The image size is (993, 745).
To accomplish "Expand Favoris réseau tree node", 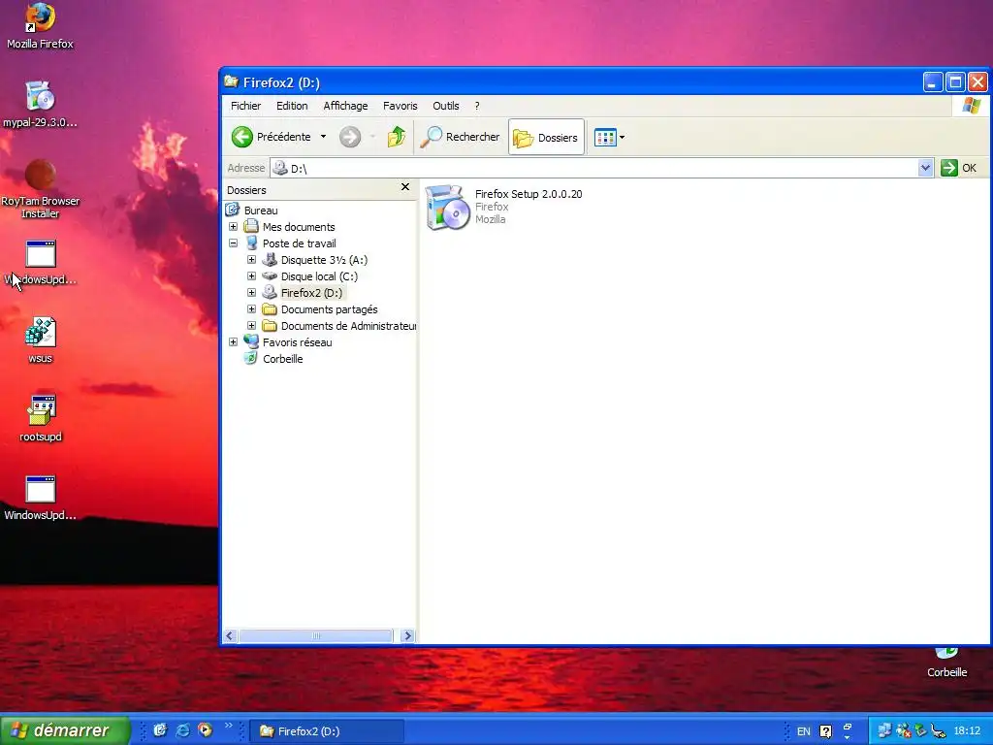I will (x=233, y=342).
